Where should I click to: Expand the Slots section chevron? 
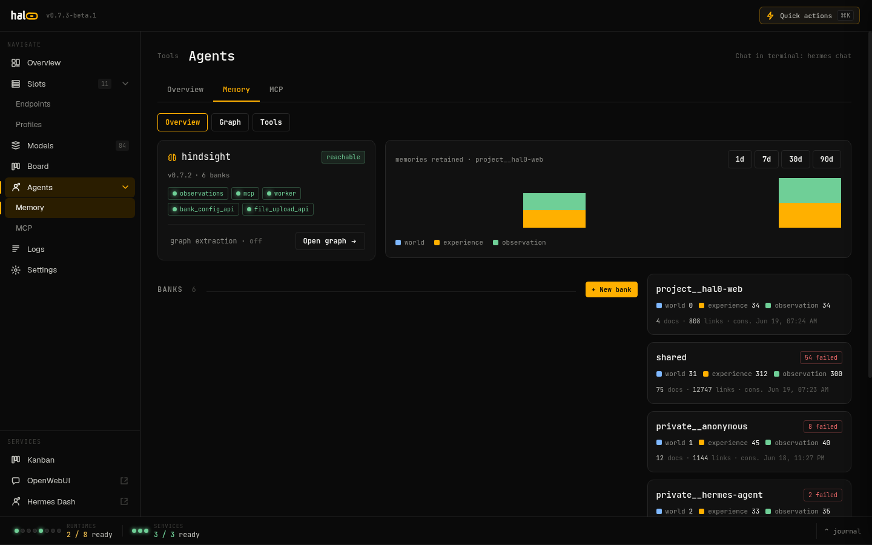[x=125, y=84]
